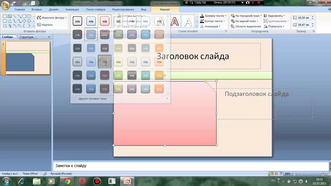Pick the down arrow block shape
This screenshot has width=331, height=186.
point(29,21)
